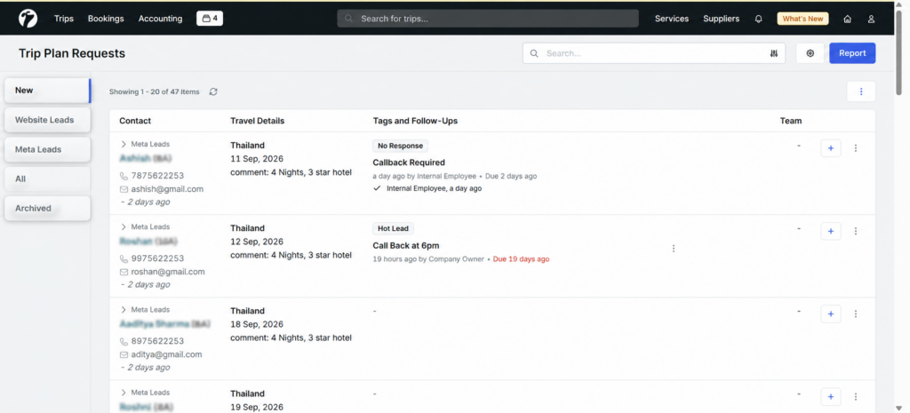Viewport: 910px width, 413px height.
Task: Open the briefcase counter badge showing 4
Action: [x=210, y=19]
